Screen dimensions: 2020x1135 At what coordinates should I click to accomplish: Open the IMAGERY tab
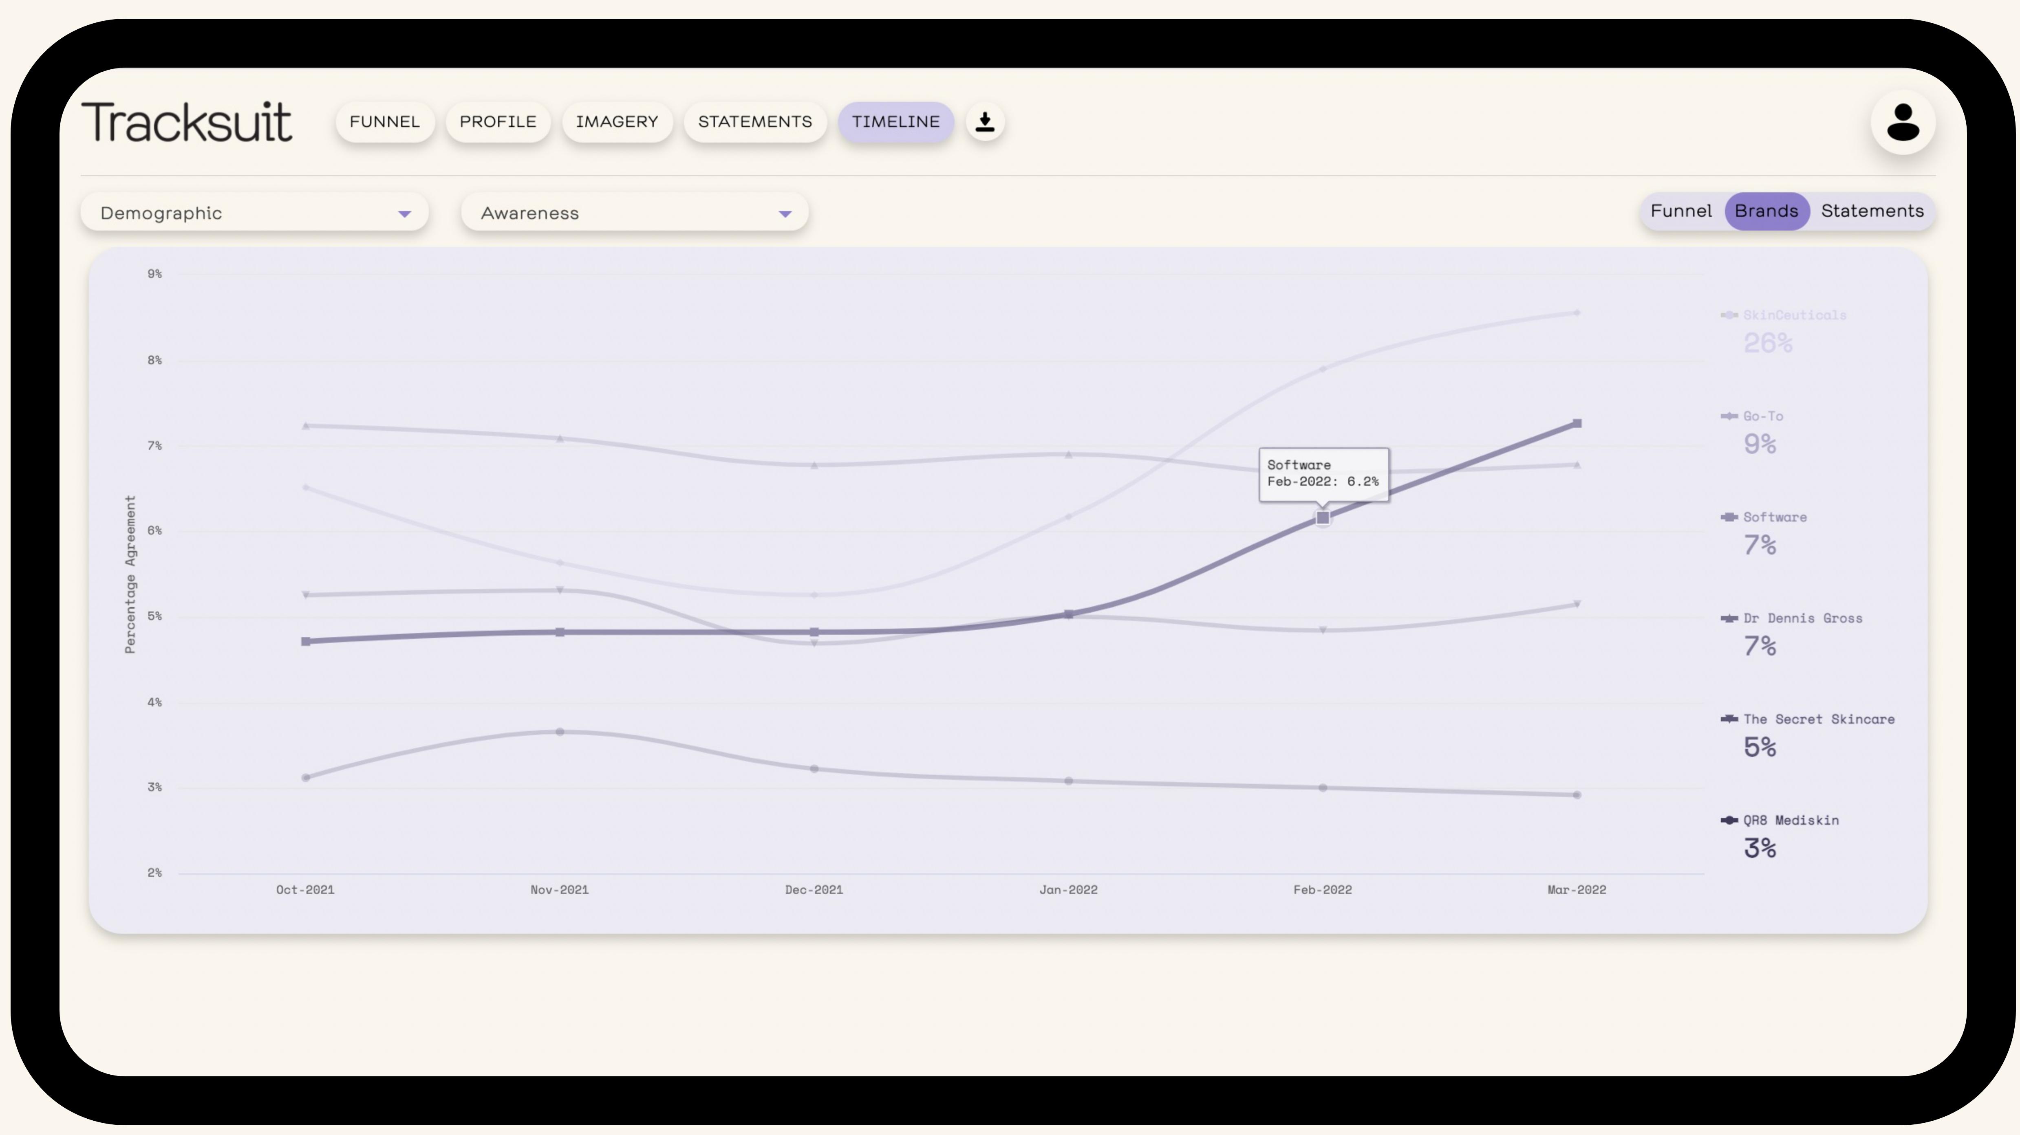[x=616, y=122]
